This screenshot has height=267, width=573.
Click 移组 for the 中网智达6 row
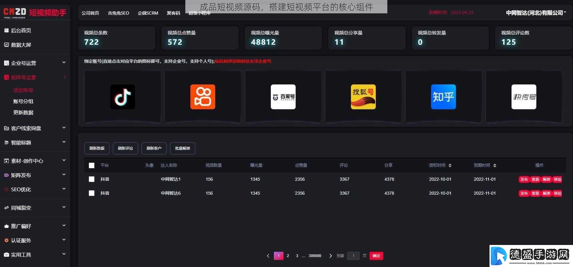pos(557,193)
